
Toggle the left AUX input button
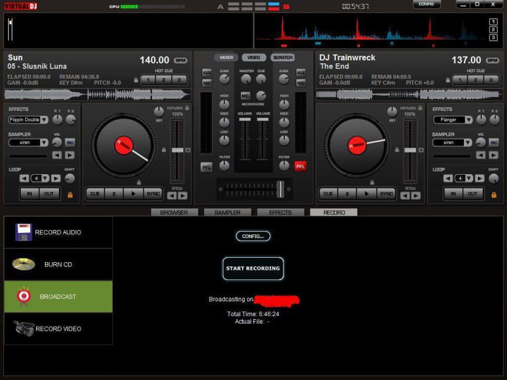point(207,73)
